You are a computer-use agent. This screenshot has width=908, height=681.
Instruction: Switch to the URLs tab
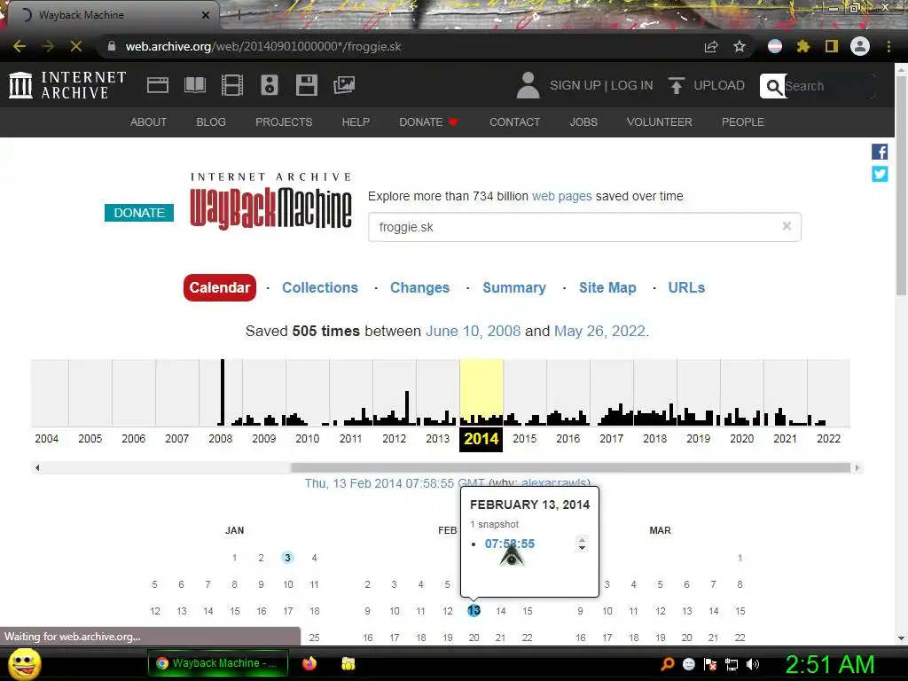point(686,288)
